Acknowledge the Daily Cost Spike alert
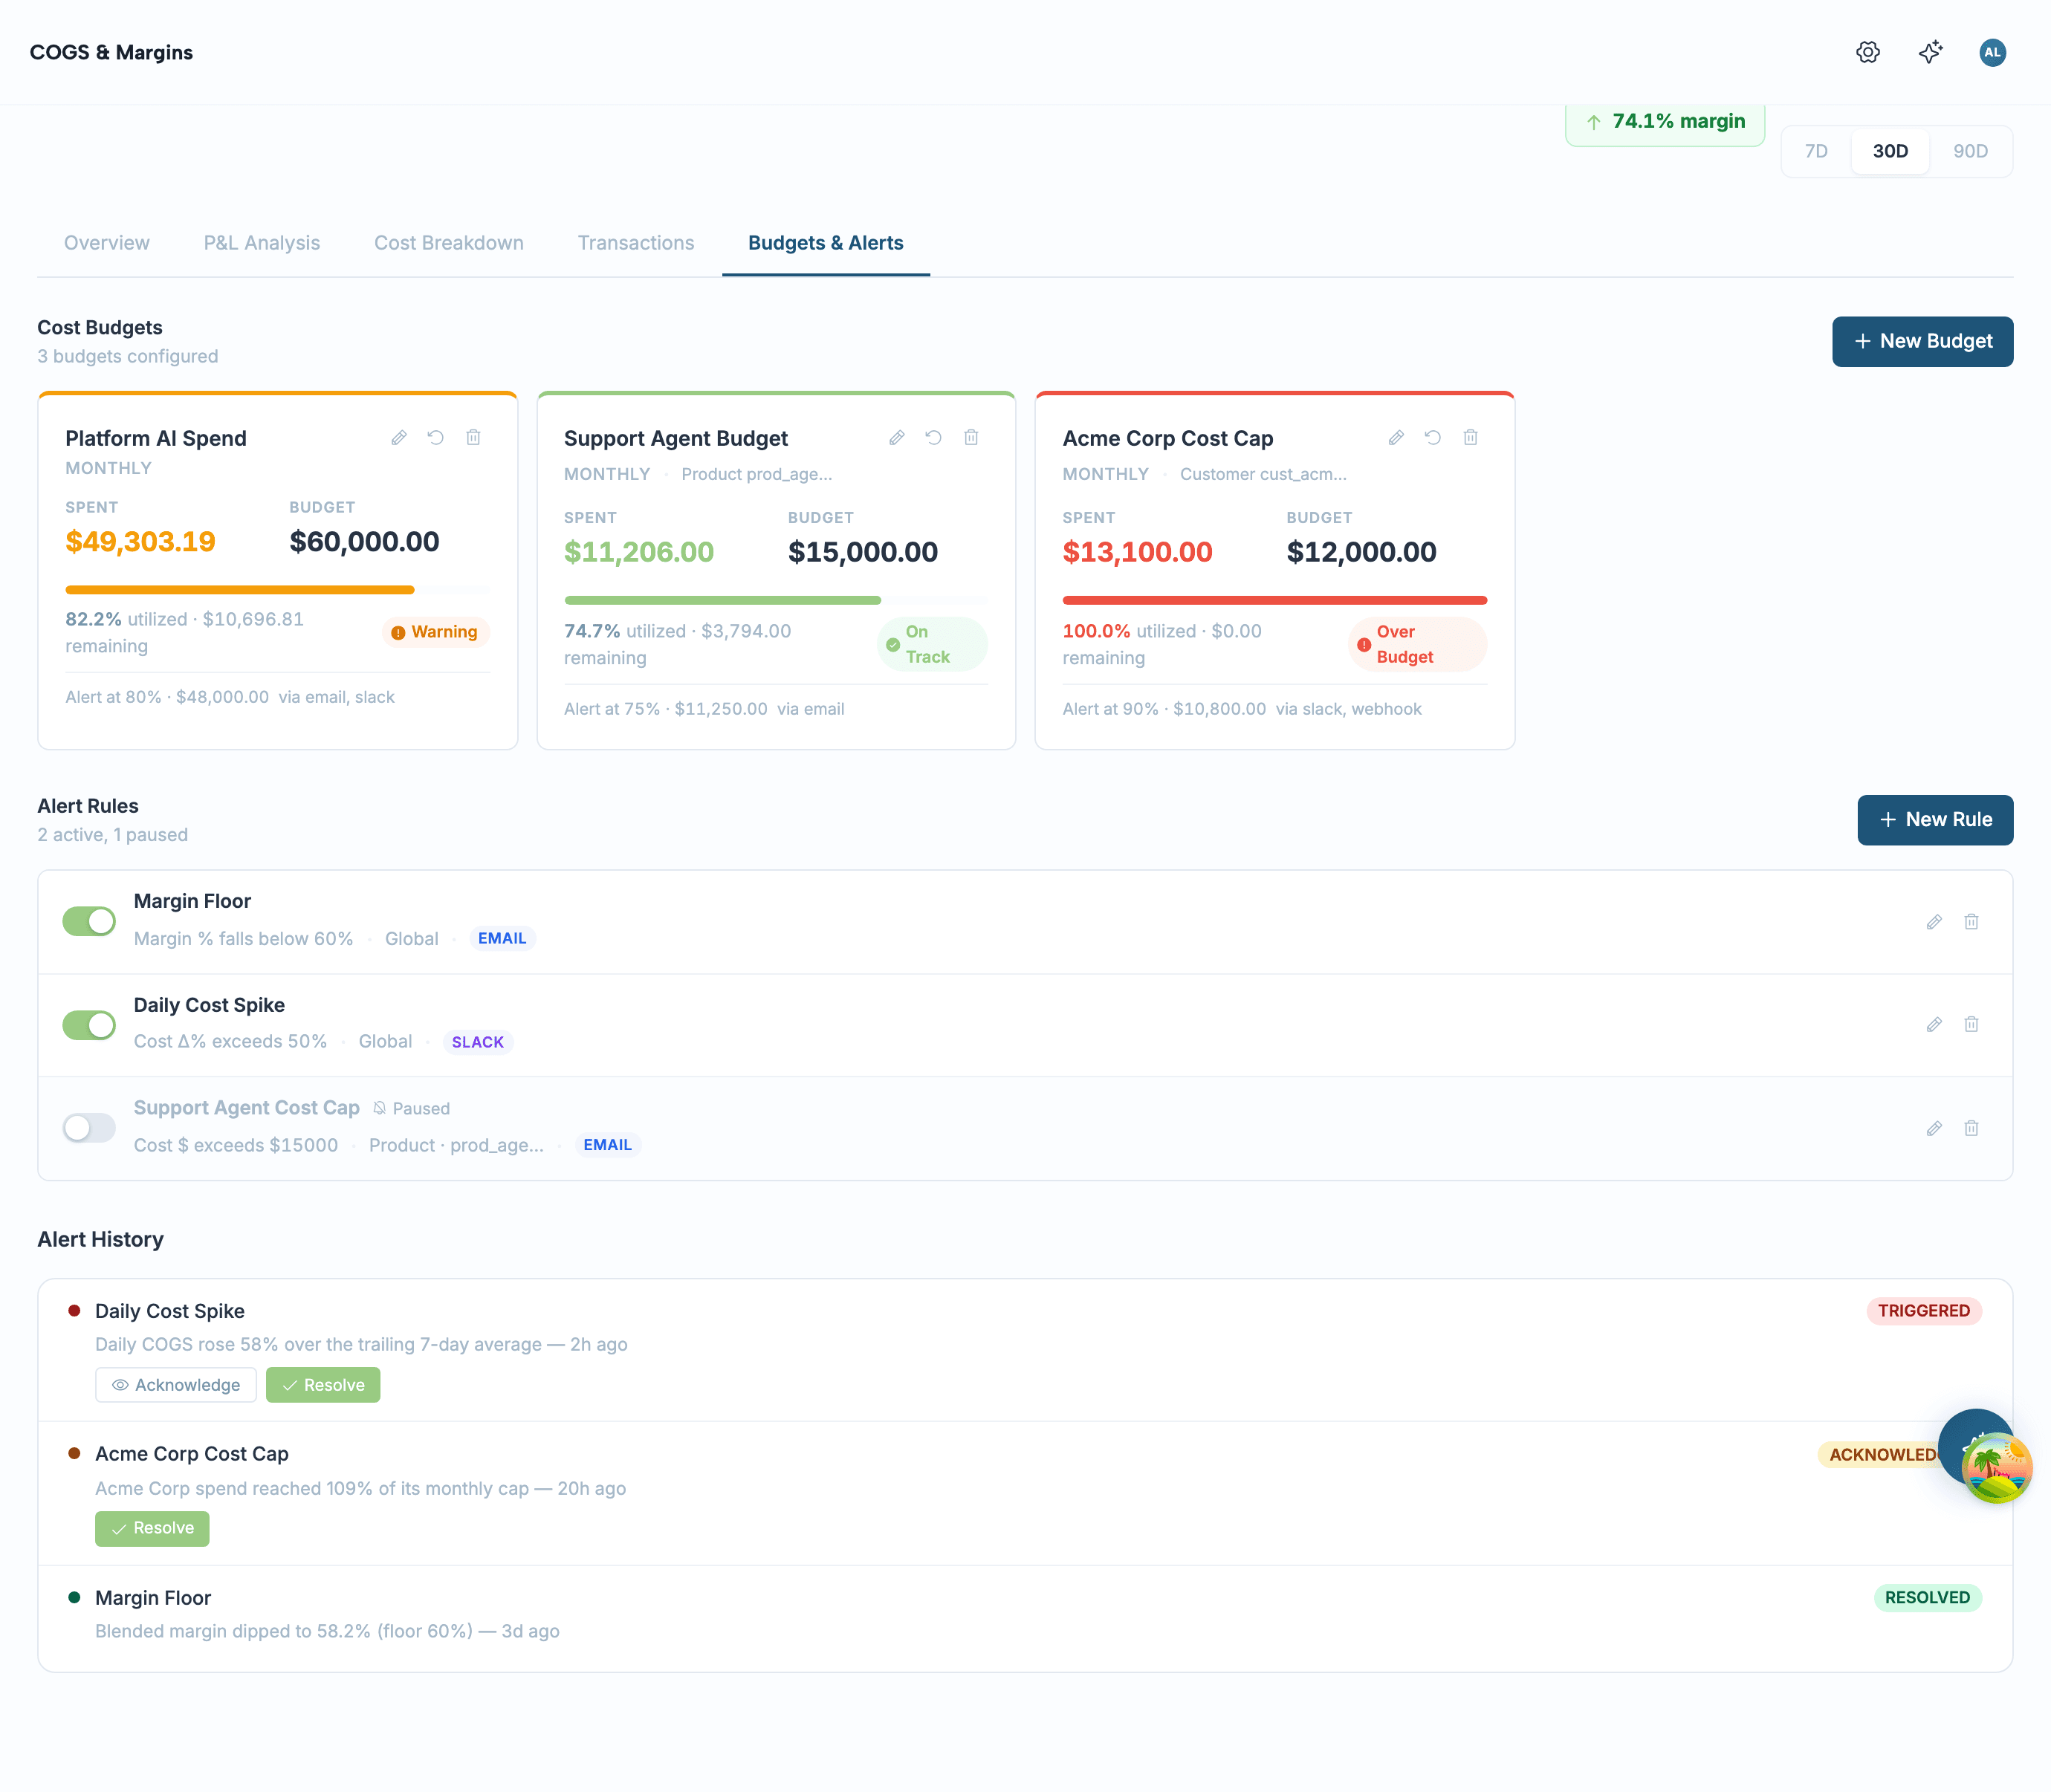 (x=176, y=1385)
